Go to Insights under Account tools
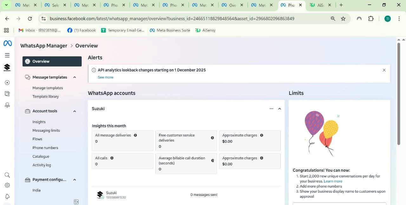 tap(39, 122)
